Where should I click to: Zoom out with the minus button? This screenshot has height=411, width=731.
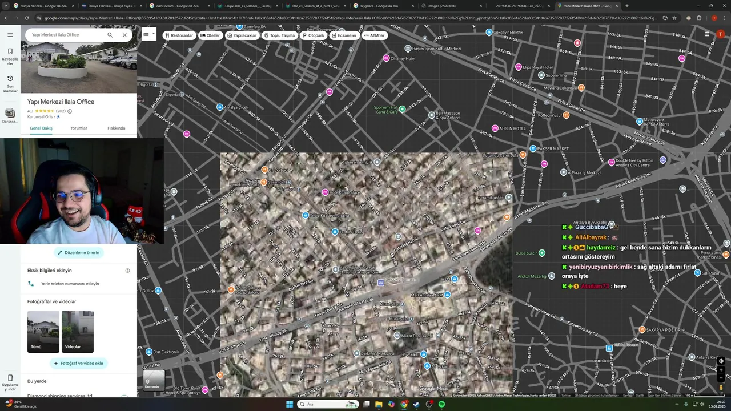(x=721, y=378)
